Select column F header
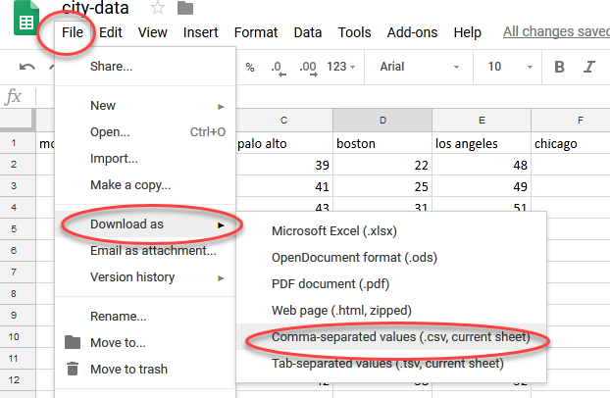 [571, 121]
